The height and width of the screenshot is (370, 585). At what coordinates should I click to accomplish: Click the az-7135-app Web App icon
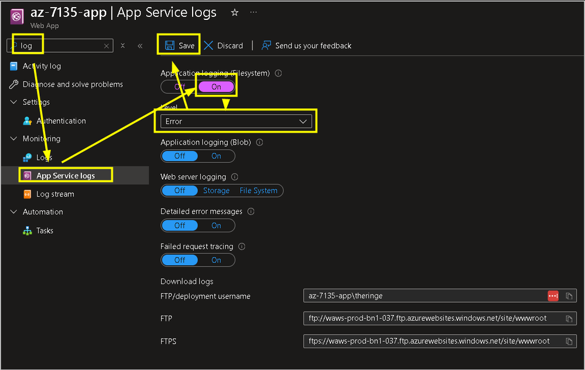pyautogui.click(x=17, y=16)
